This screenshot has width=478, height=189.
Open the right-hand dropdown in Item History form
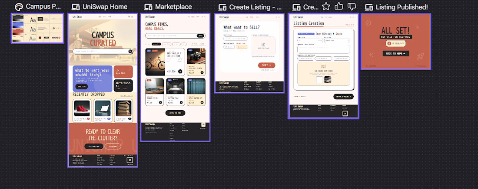click(337, 40)
